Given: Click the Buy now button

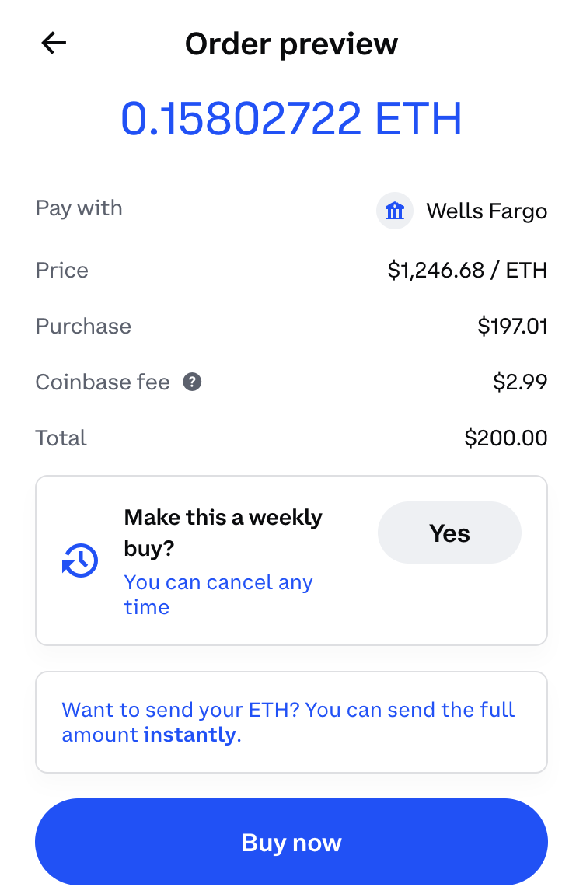Looking at the screenshot, I should click(x=291, y=842).
